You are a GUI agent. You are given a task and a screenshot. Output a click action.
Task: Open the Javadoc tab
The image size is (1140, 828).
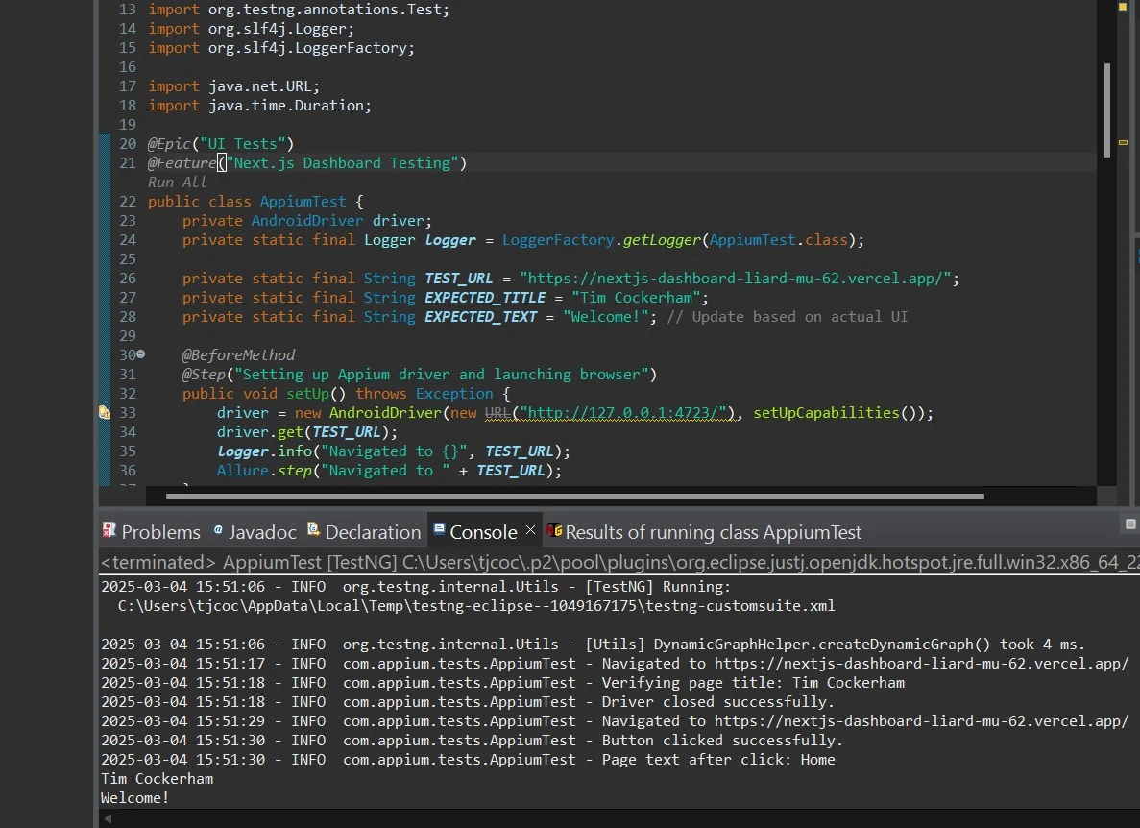(x=262, y=532)
